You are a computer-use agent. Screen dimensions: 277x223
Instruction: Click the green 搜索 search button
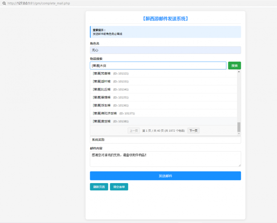234,65
